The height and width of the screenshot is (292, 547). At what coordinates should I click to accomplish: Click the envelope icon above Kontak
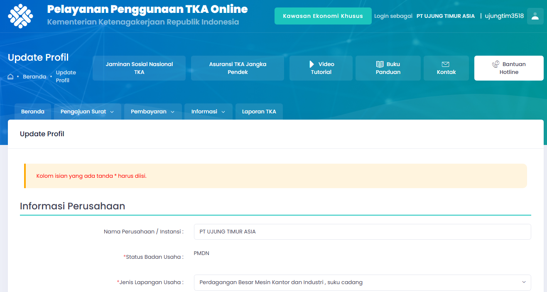[x=446, y=64]
